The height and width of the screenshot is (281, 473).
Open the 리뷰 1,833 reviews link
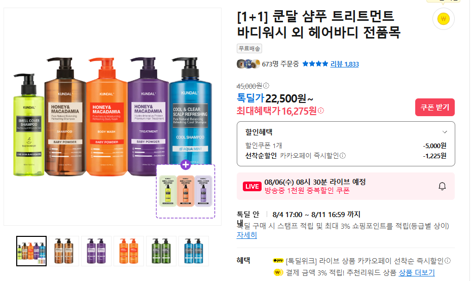coord(345,64)
